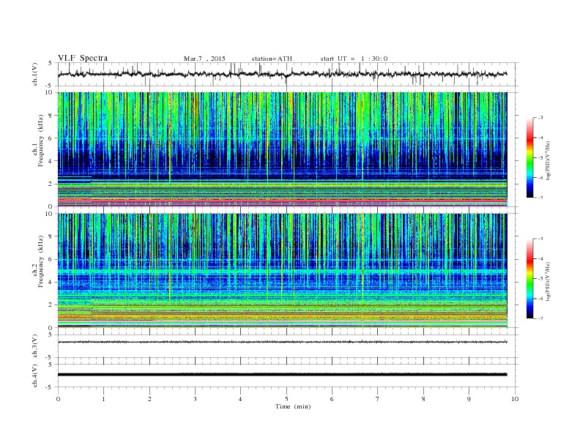Click the 8 kHz tick label of ch.1 spectrogram
This screenshot has width=580, height=448.
51,116
